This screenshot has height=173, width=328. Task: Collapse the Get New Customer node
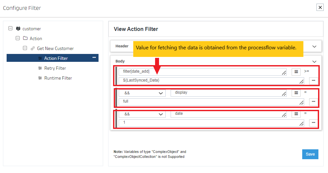click(25, 48)
